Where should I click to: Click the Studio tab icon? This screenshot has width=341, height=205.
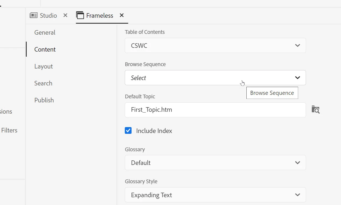coord(33,15)
